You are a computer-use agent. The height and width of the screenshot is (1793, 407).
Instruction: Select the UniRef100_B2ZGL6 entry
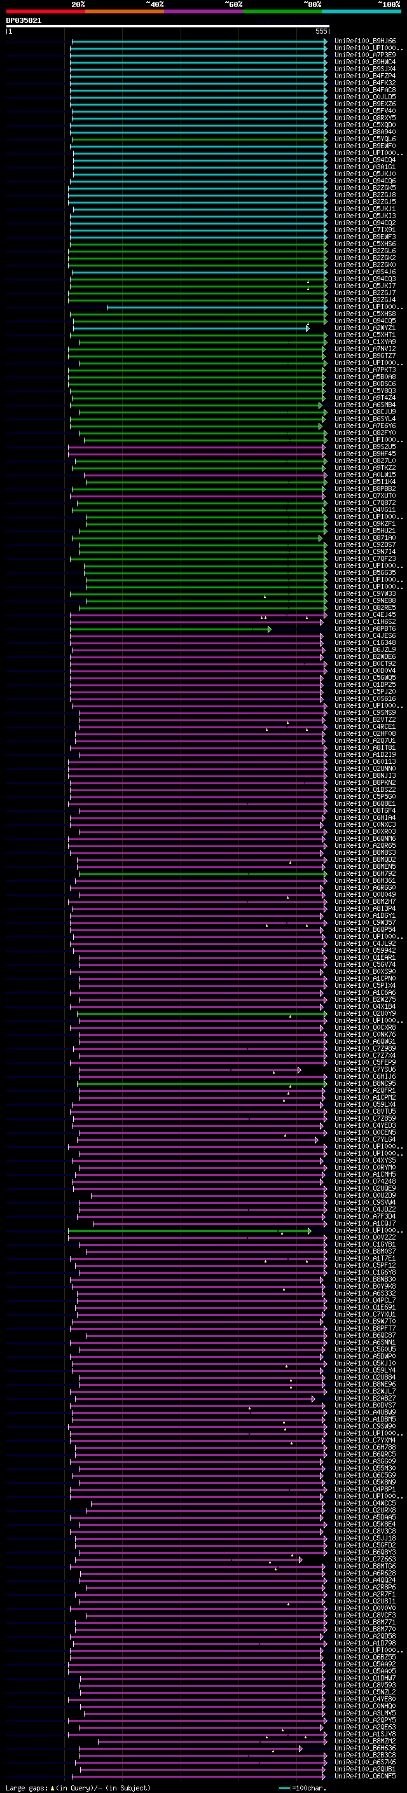coord(365,251)
